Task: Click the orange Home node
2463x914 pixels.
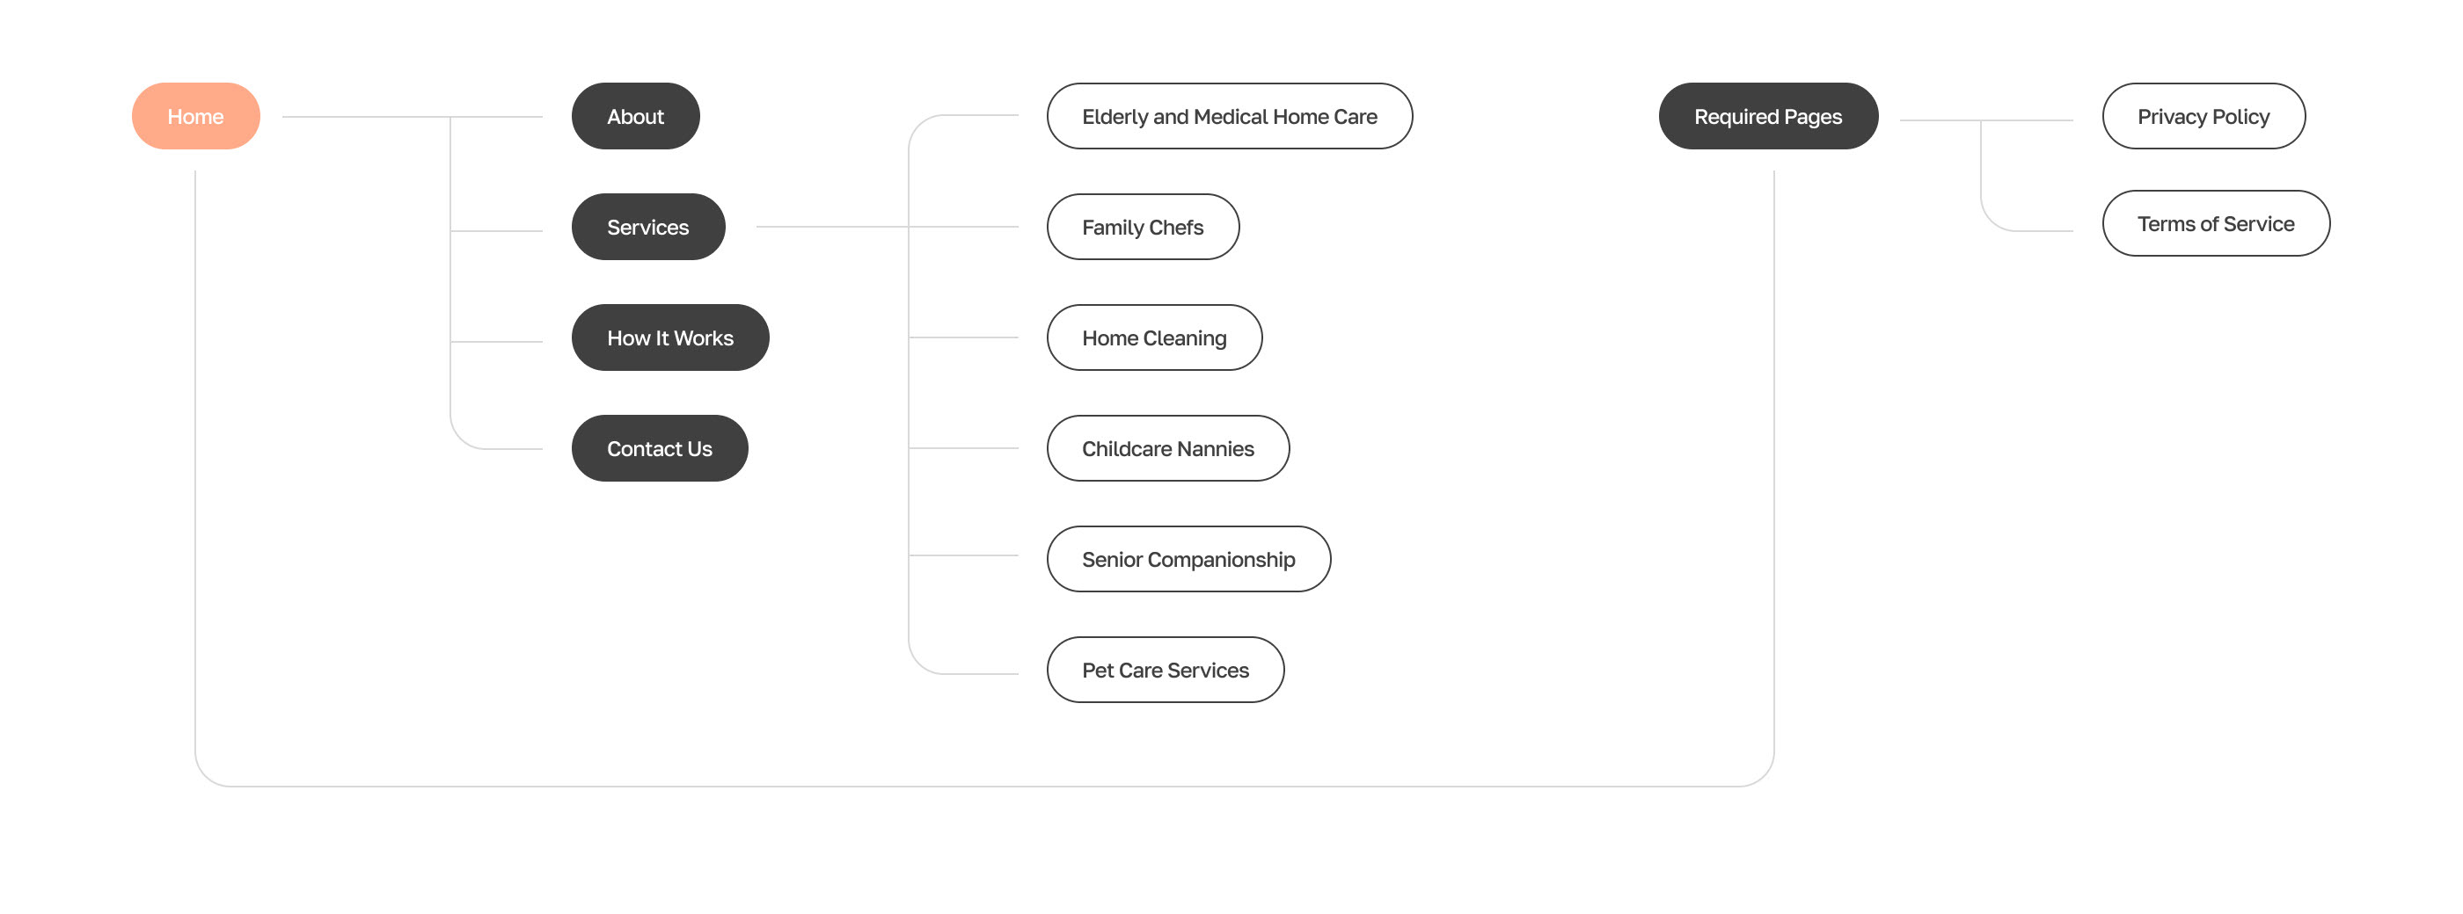Action: click(x=195, y=117)
